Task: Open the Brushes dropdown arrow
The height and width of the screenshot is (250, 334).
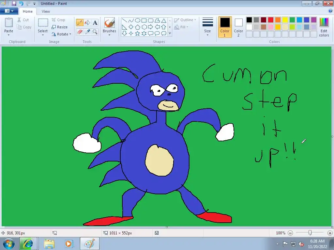Action: pos(109,35)
